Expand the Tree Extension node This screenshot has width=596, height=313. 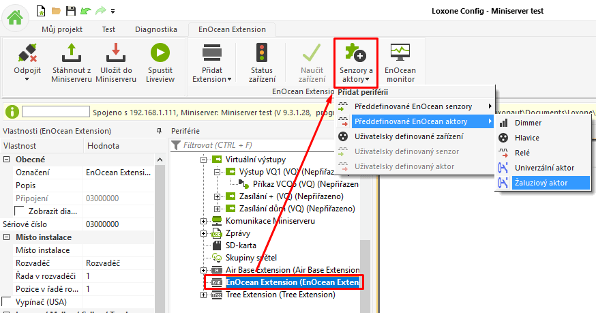203,295
